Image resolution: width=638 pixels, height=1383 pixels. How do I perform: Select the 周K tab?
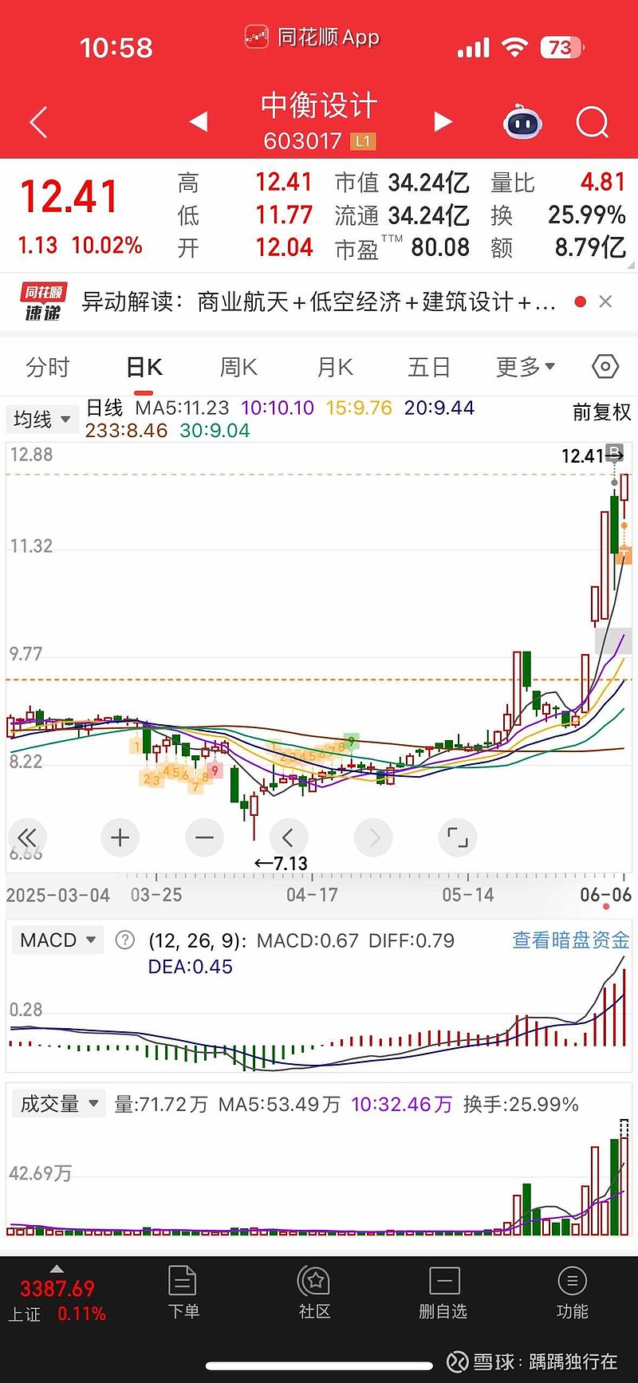tap(238, 367)
